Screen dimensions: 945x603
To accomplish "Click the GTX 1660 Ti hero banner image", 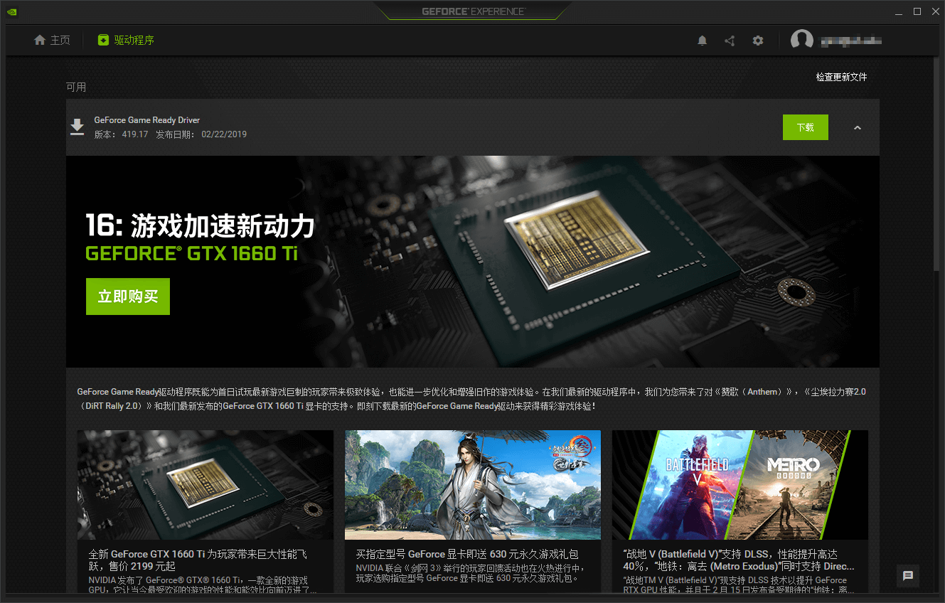I will pos(473,262).
